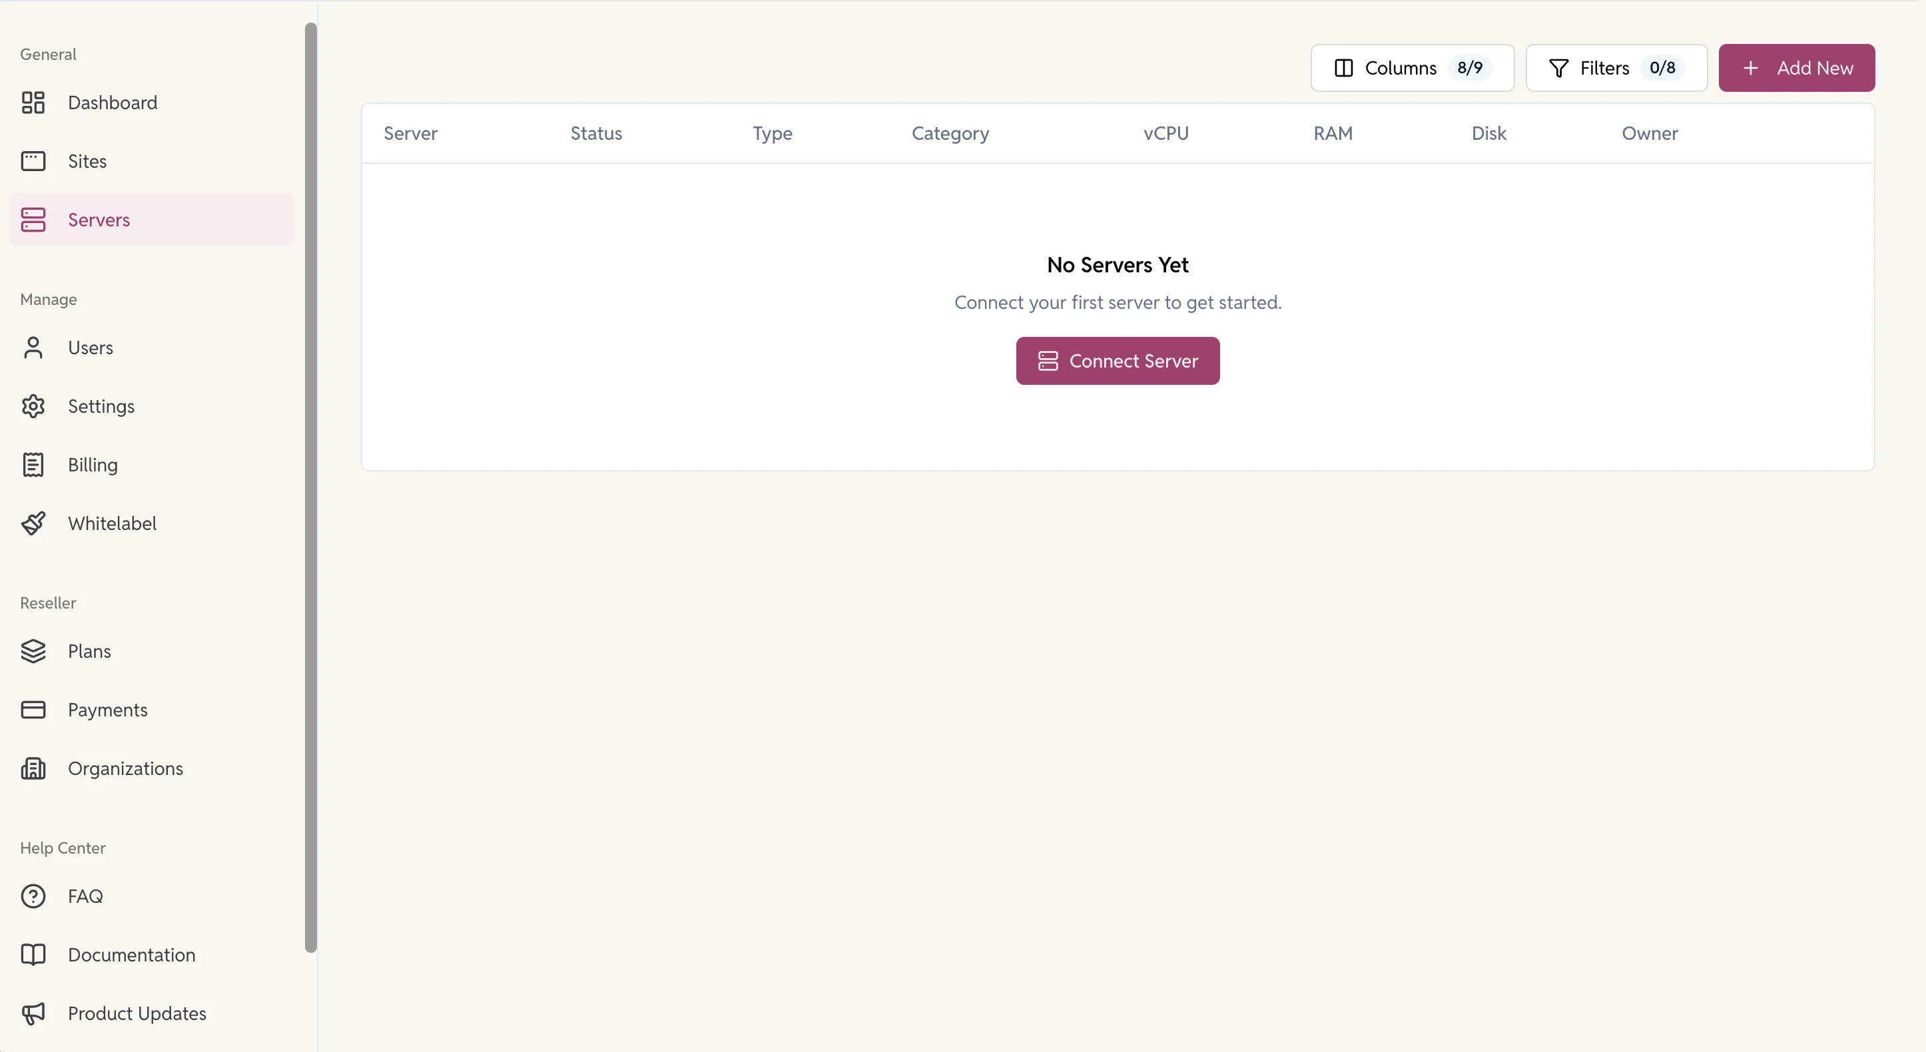Click the Connect Server button

tap(1118, 361)
